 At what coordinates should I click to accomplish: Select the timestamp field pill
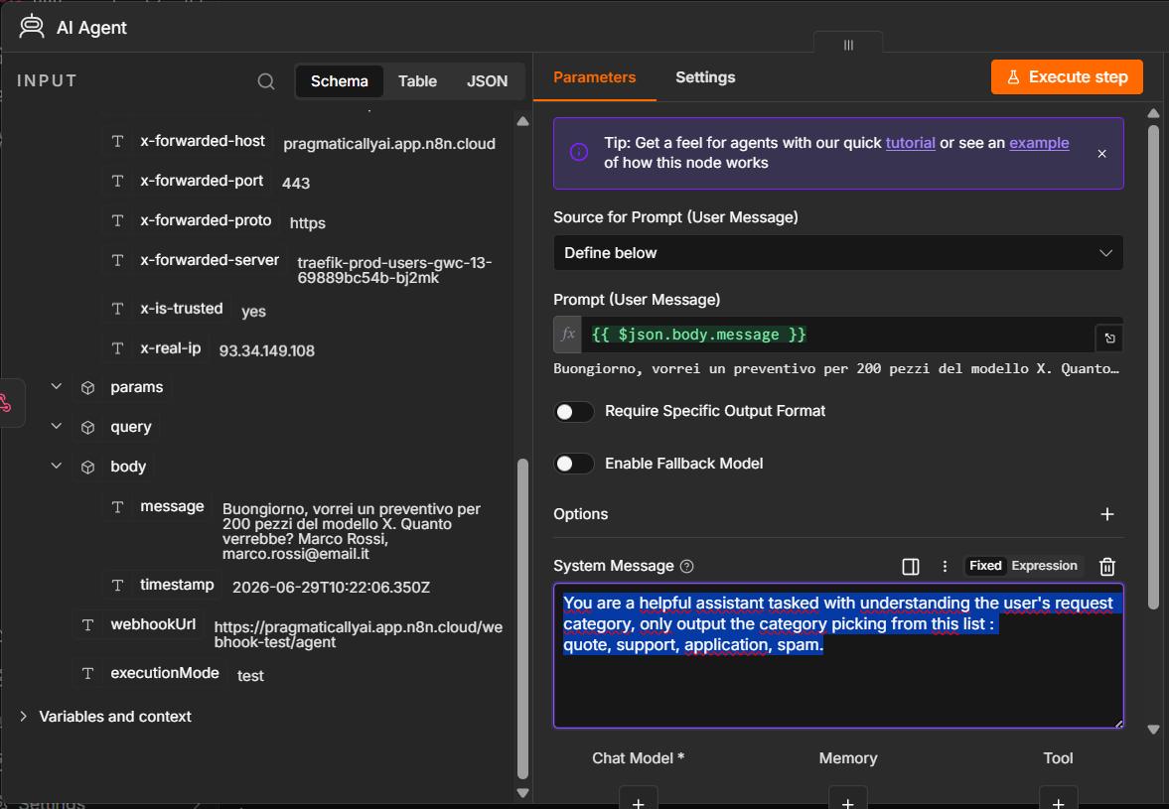(162, 585)
